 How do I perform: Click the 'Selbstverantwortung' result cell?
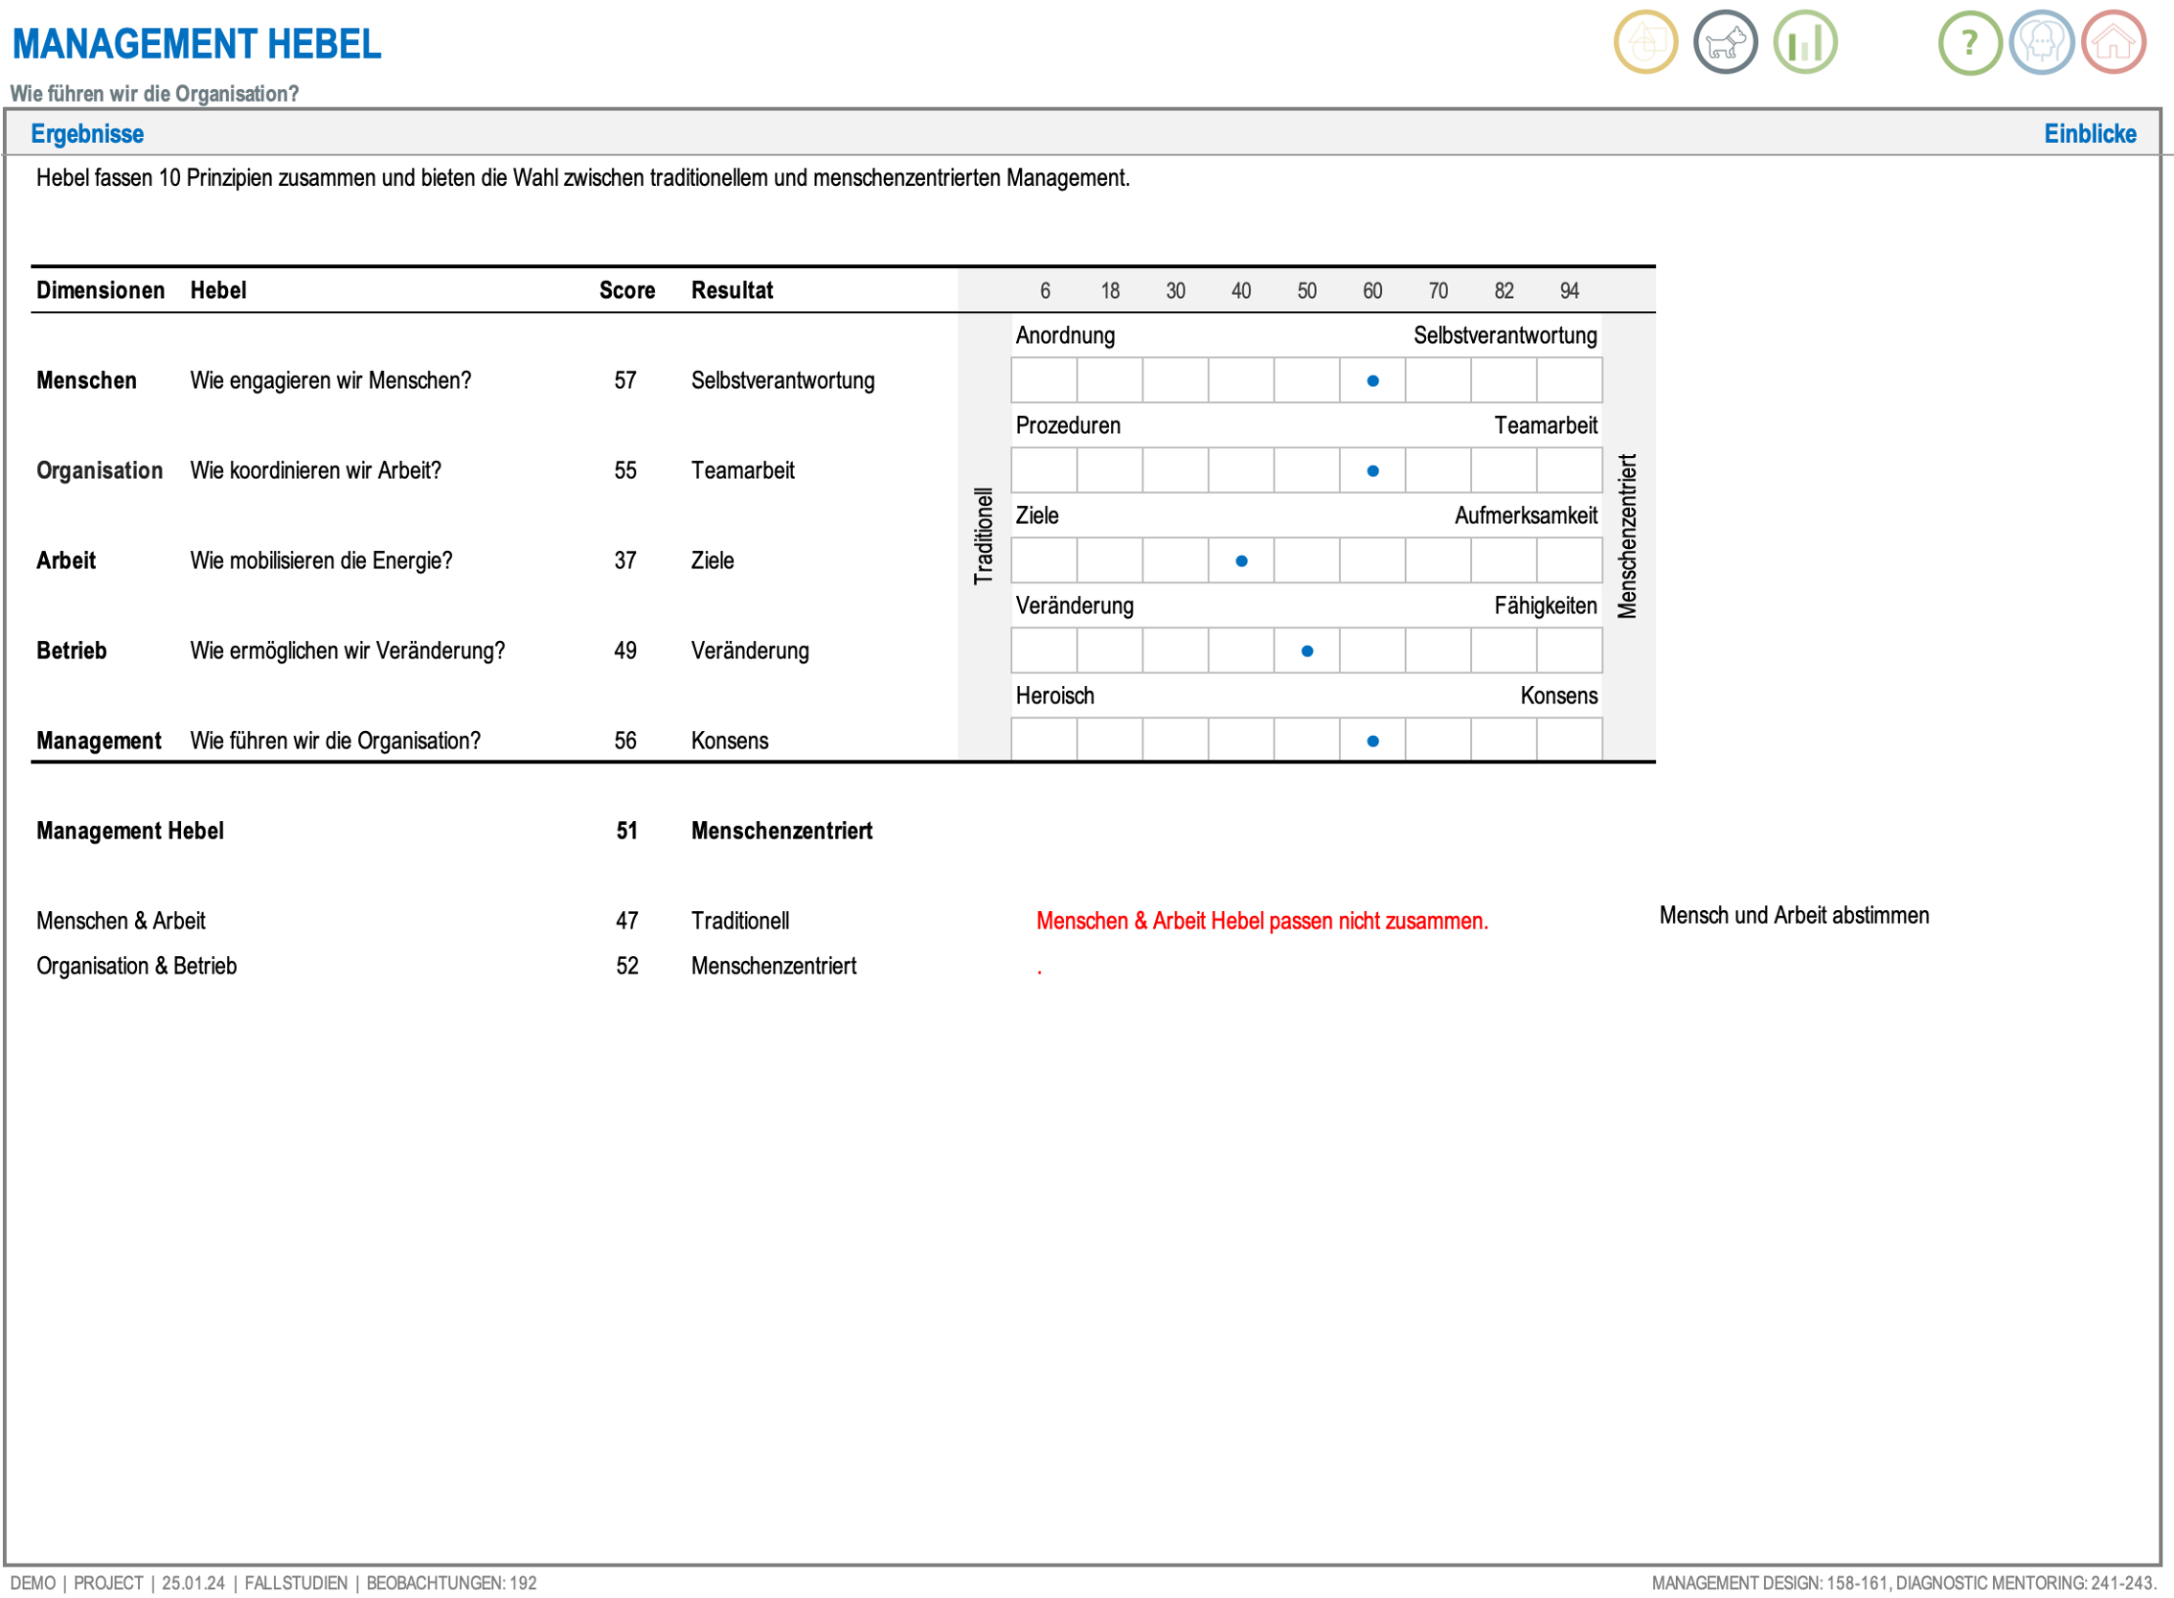pos(782,381)
